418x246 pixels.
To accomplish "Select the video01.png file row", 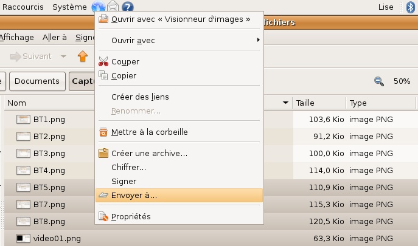I will coord(57,239).
